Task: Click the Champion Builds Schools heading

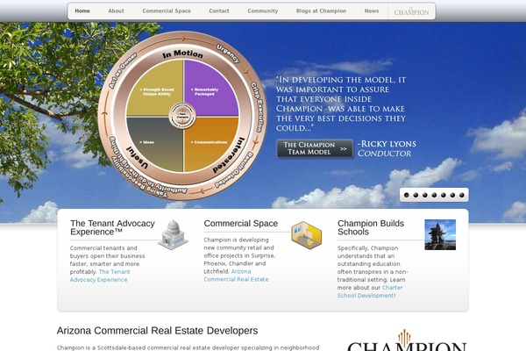Action: click(x=371, y=227)
